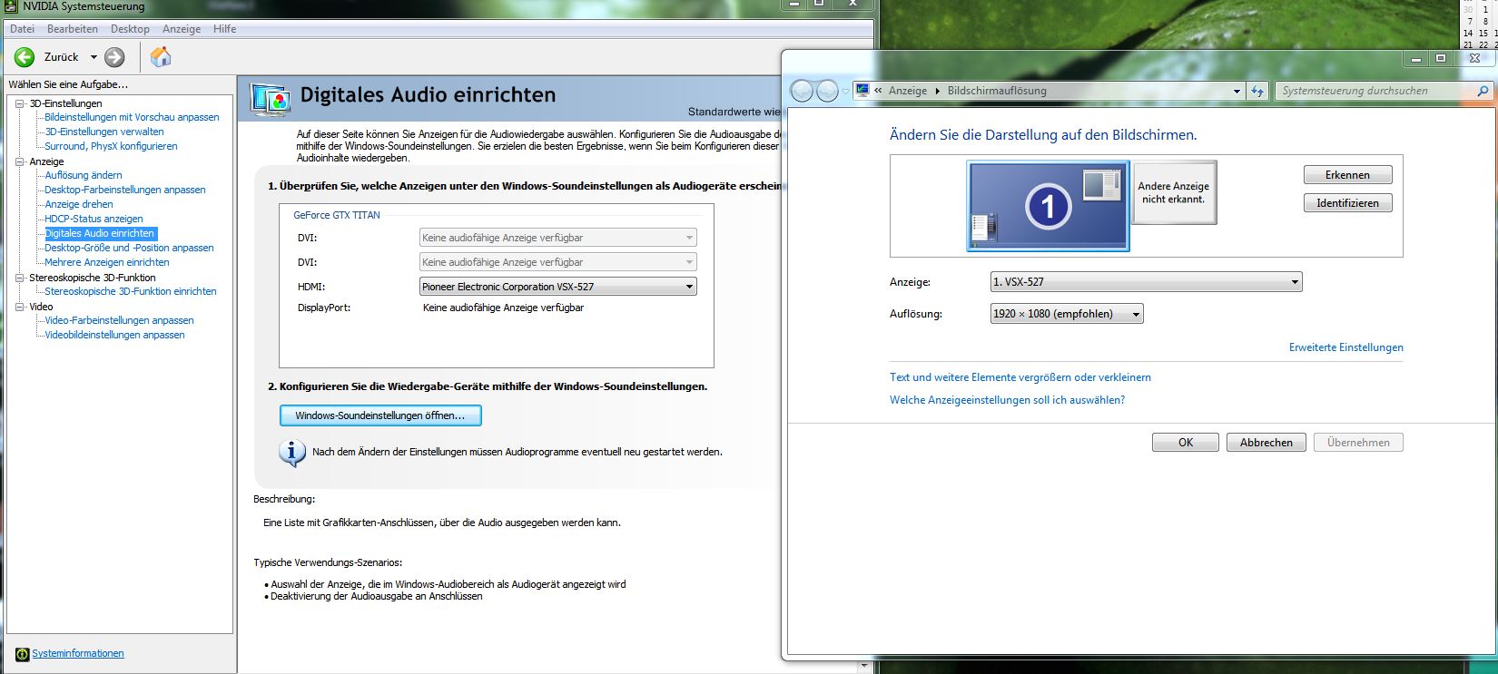The height and width of the screenshot is (674, 1498).
Task: Select 'Desktop-Größe und -Position anpassen'
Action: click(129, 248)
